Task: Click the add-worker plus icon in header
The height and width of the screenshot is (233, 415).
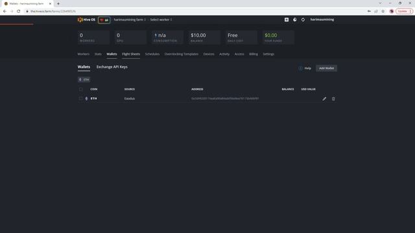Action: point(287,19)
